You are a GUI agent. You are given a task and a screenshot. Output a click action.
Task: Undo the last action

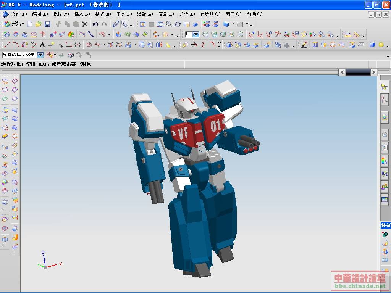coord(95,24)
